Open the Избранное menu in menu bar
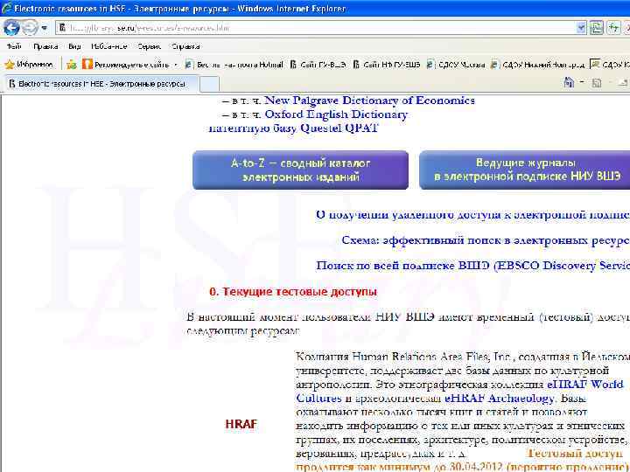 108,46
